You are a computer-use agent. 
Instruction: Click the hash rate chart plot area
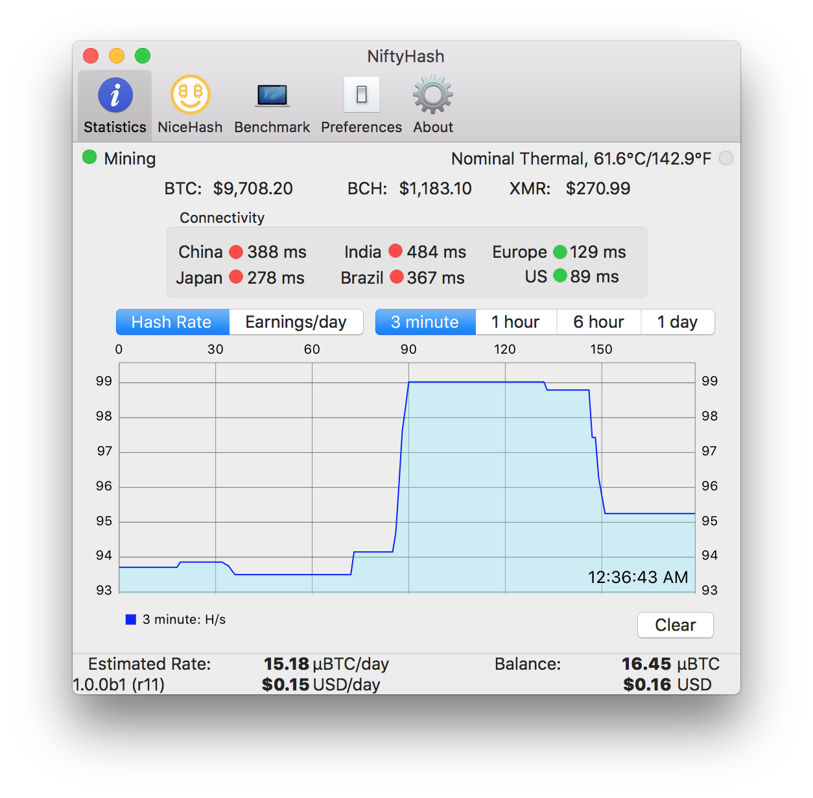point(407,477)
